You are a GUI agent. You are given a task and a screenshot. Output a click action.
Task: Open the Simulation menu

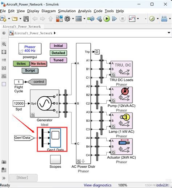67,11
